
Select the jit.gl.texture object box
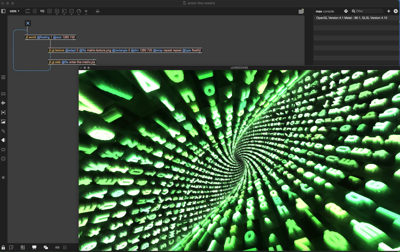tap(125, 50)
